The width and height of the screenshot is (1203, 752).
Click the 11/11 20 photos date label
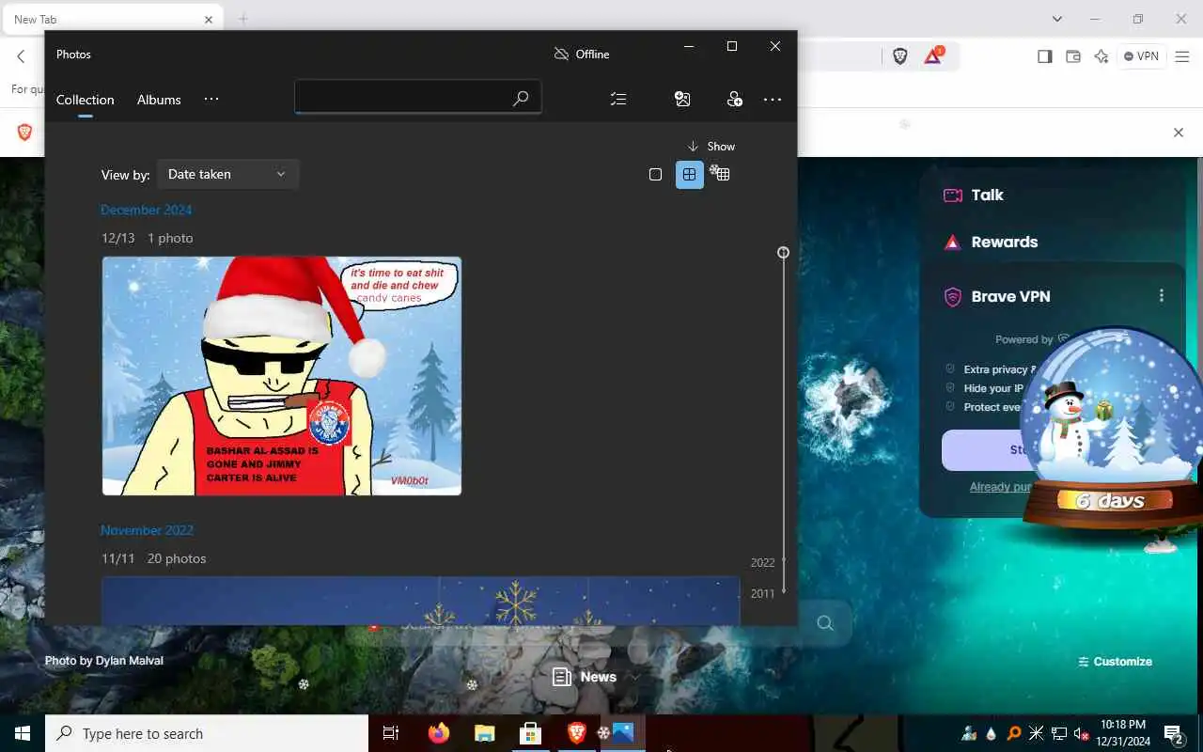click(x=153, y=558)
